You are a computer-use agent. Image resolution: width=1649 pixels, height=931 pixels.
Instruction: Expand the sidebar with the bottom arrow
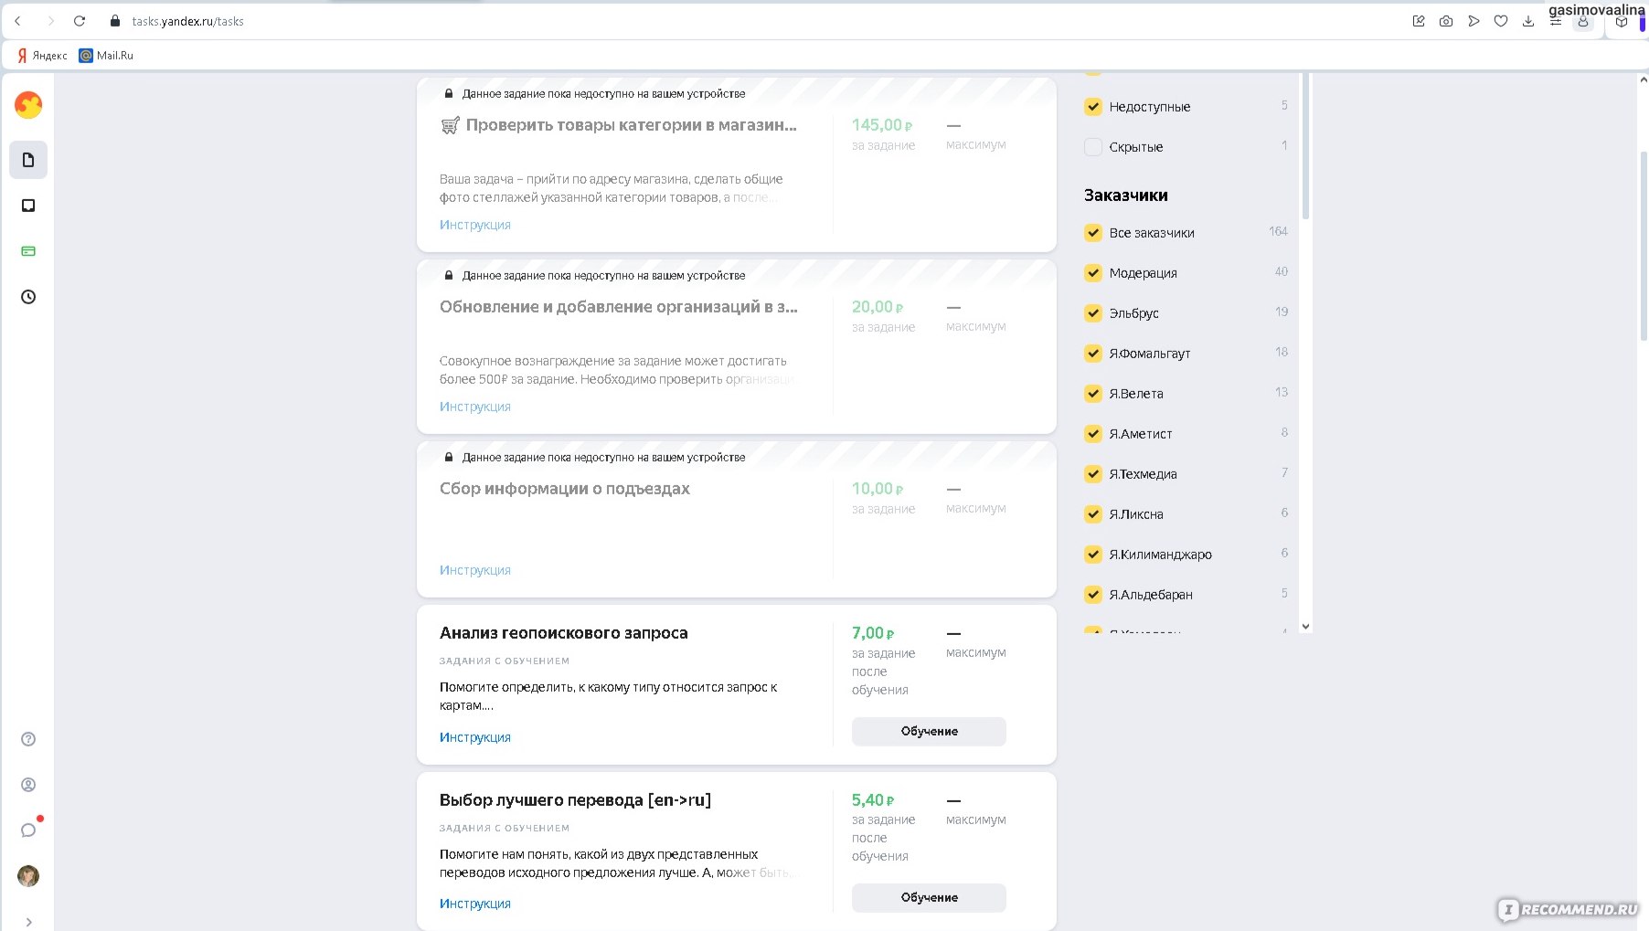pos(28,922)
